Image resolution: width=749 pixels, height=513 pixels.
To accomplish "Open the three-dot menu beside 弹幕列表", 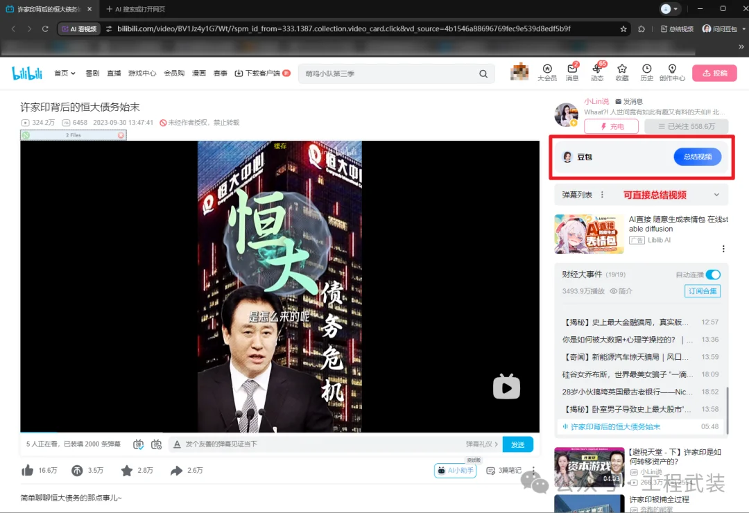I will pyautogui.click(x=601, y=195).
